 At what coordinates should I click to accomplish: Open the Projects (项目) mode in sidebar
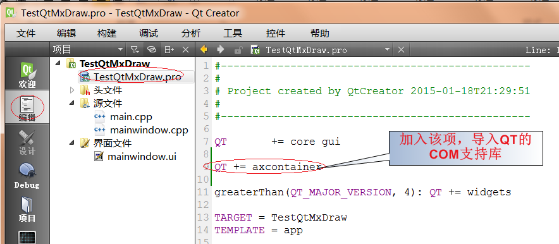click(x=27, y=209)
